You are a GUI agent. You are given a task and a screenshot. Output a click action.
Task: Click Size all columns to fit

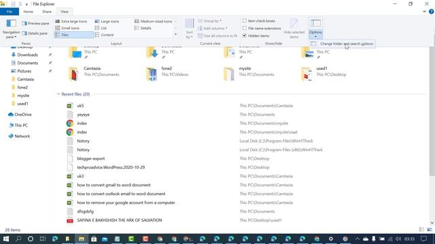(x=217, y=36)
